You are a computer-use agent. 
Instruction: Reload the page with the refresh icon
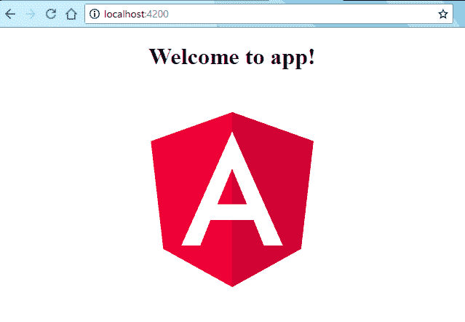(51, 14)
